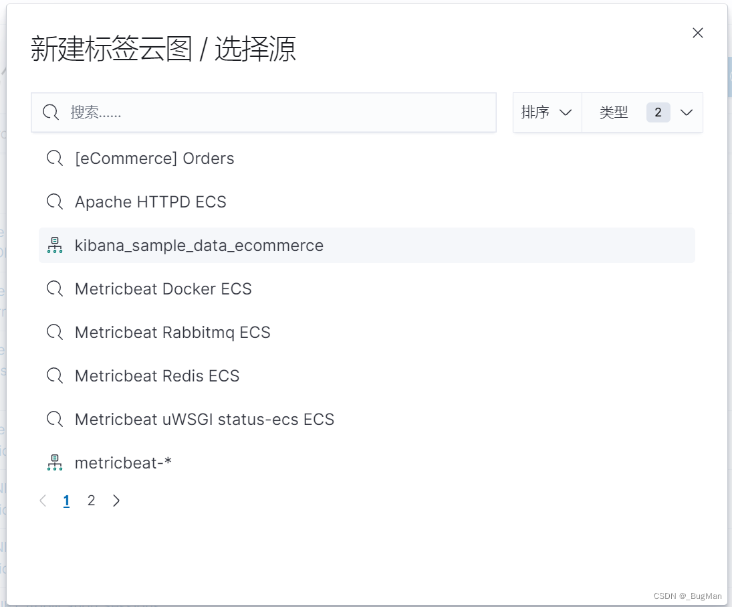This screenshot has height=607, width=732.
Task: Click the search icon beside Metricbeat Redis ECS
Action: [55, 375]
